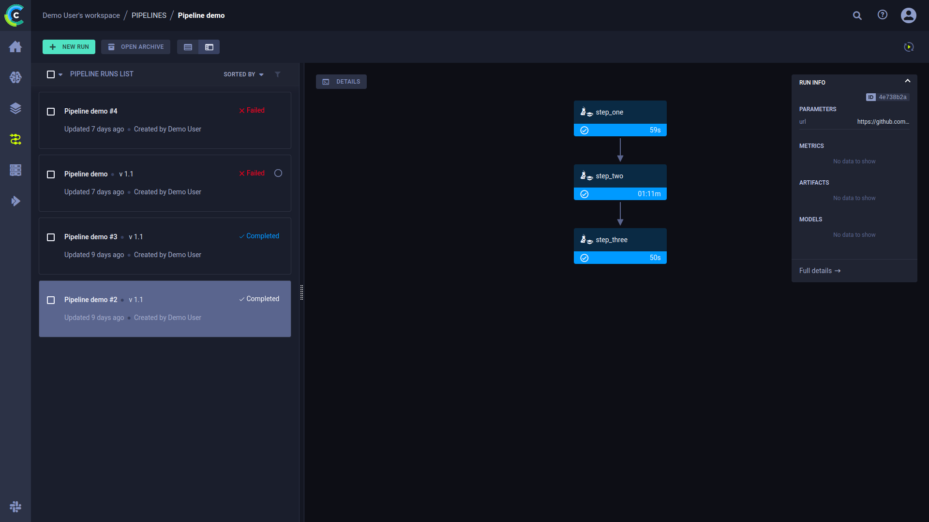Open the select-all dropdown arrow
Viewport: 929px width, 522px height.
[60, 75]
